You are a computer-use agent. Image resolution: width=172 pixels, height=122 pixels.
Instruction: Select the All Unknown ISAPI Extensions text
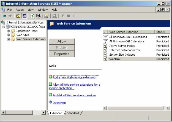(128, 37)
